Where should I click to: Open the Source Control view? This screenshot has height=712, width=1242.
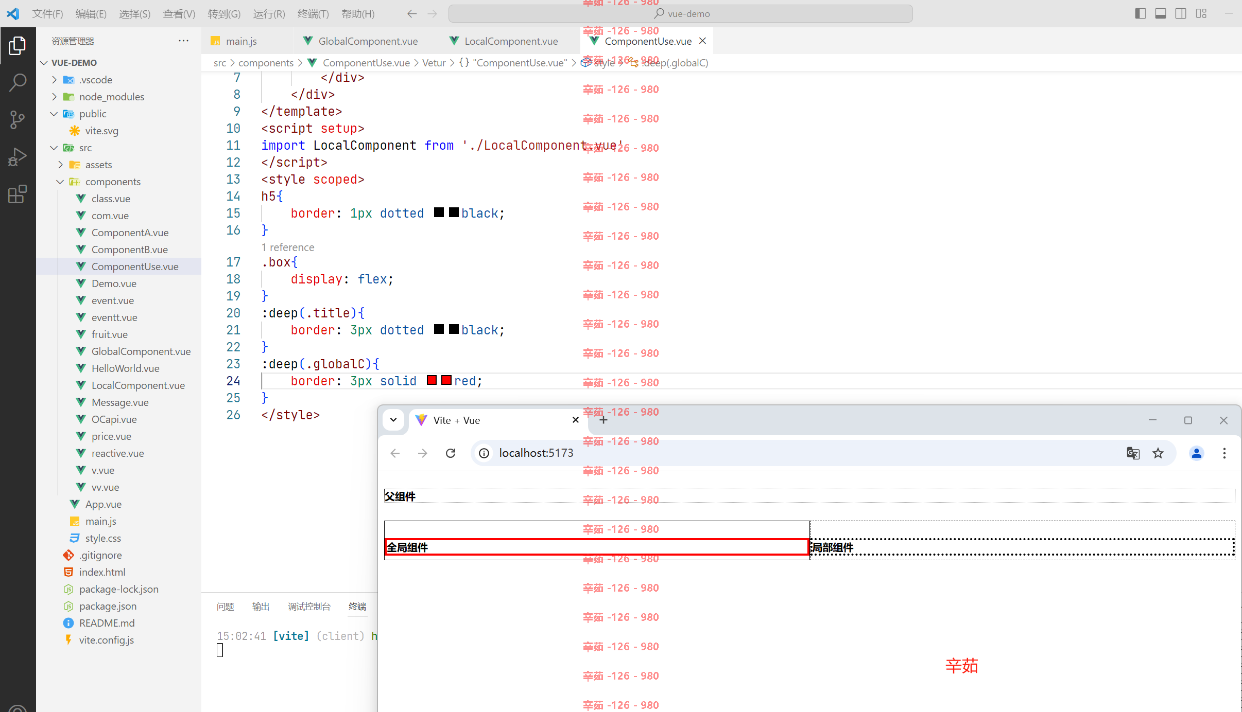tap(18, 119)
